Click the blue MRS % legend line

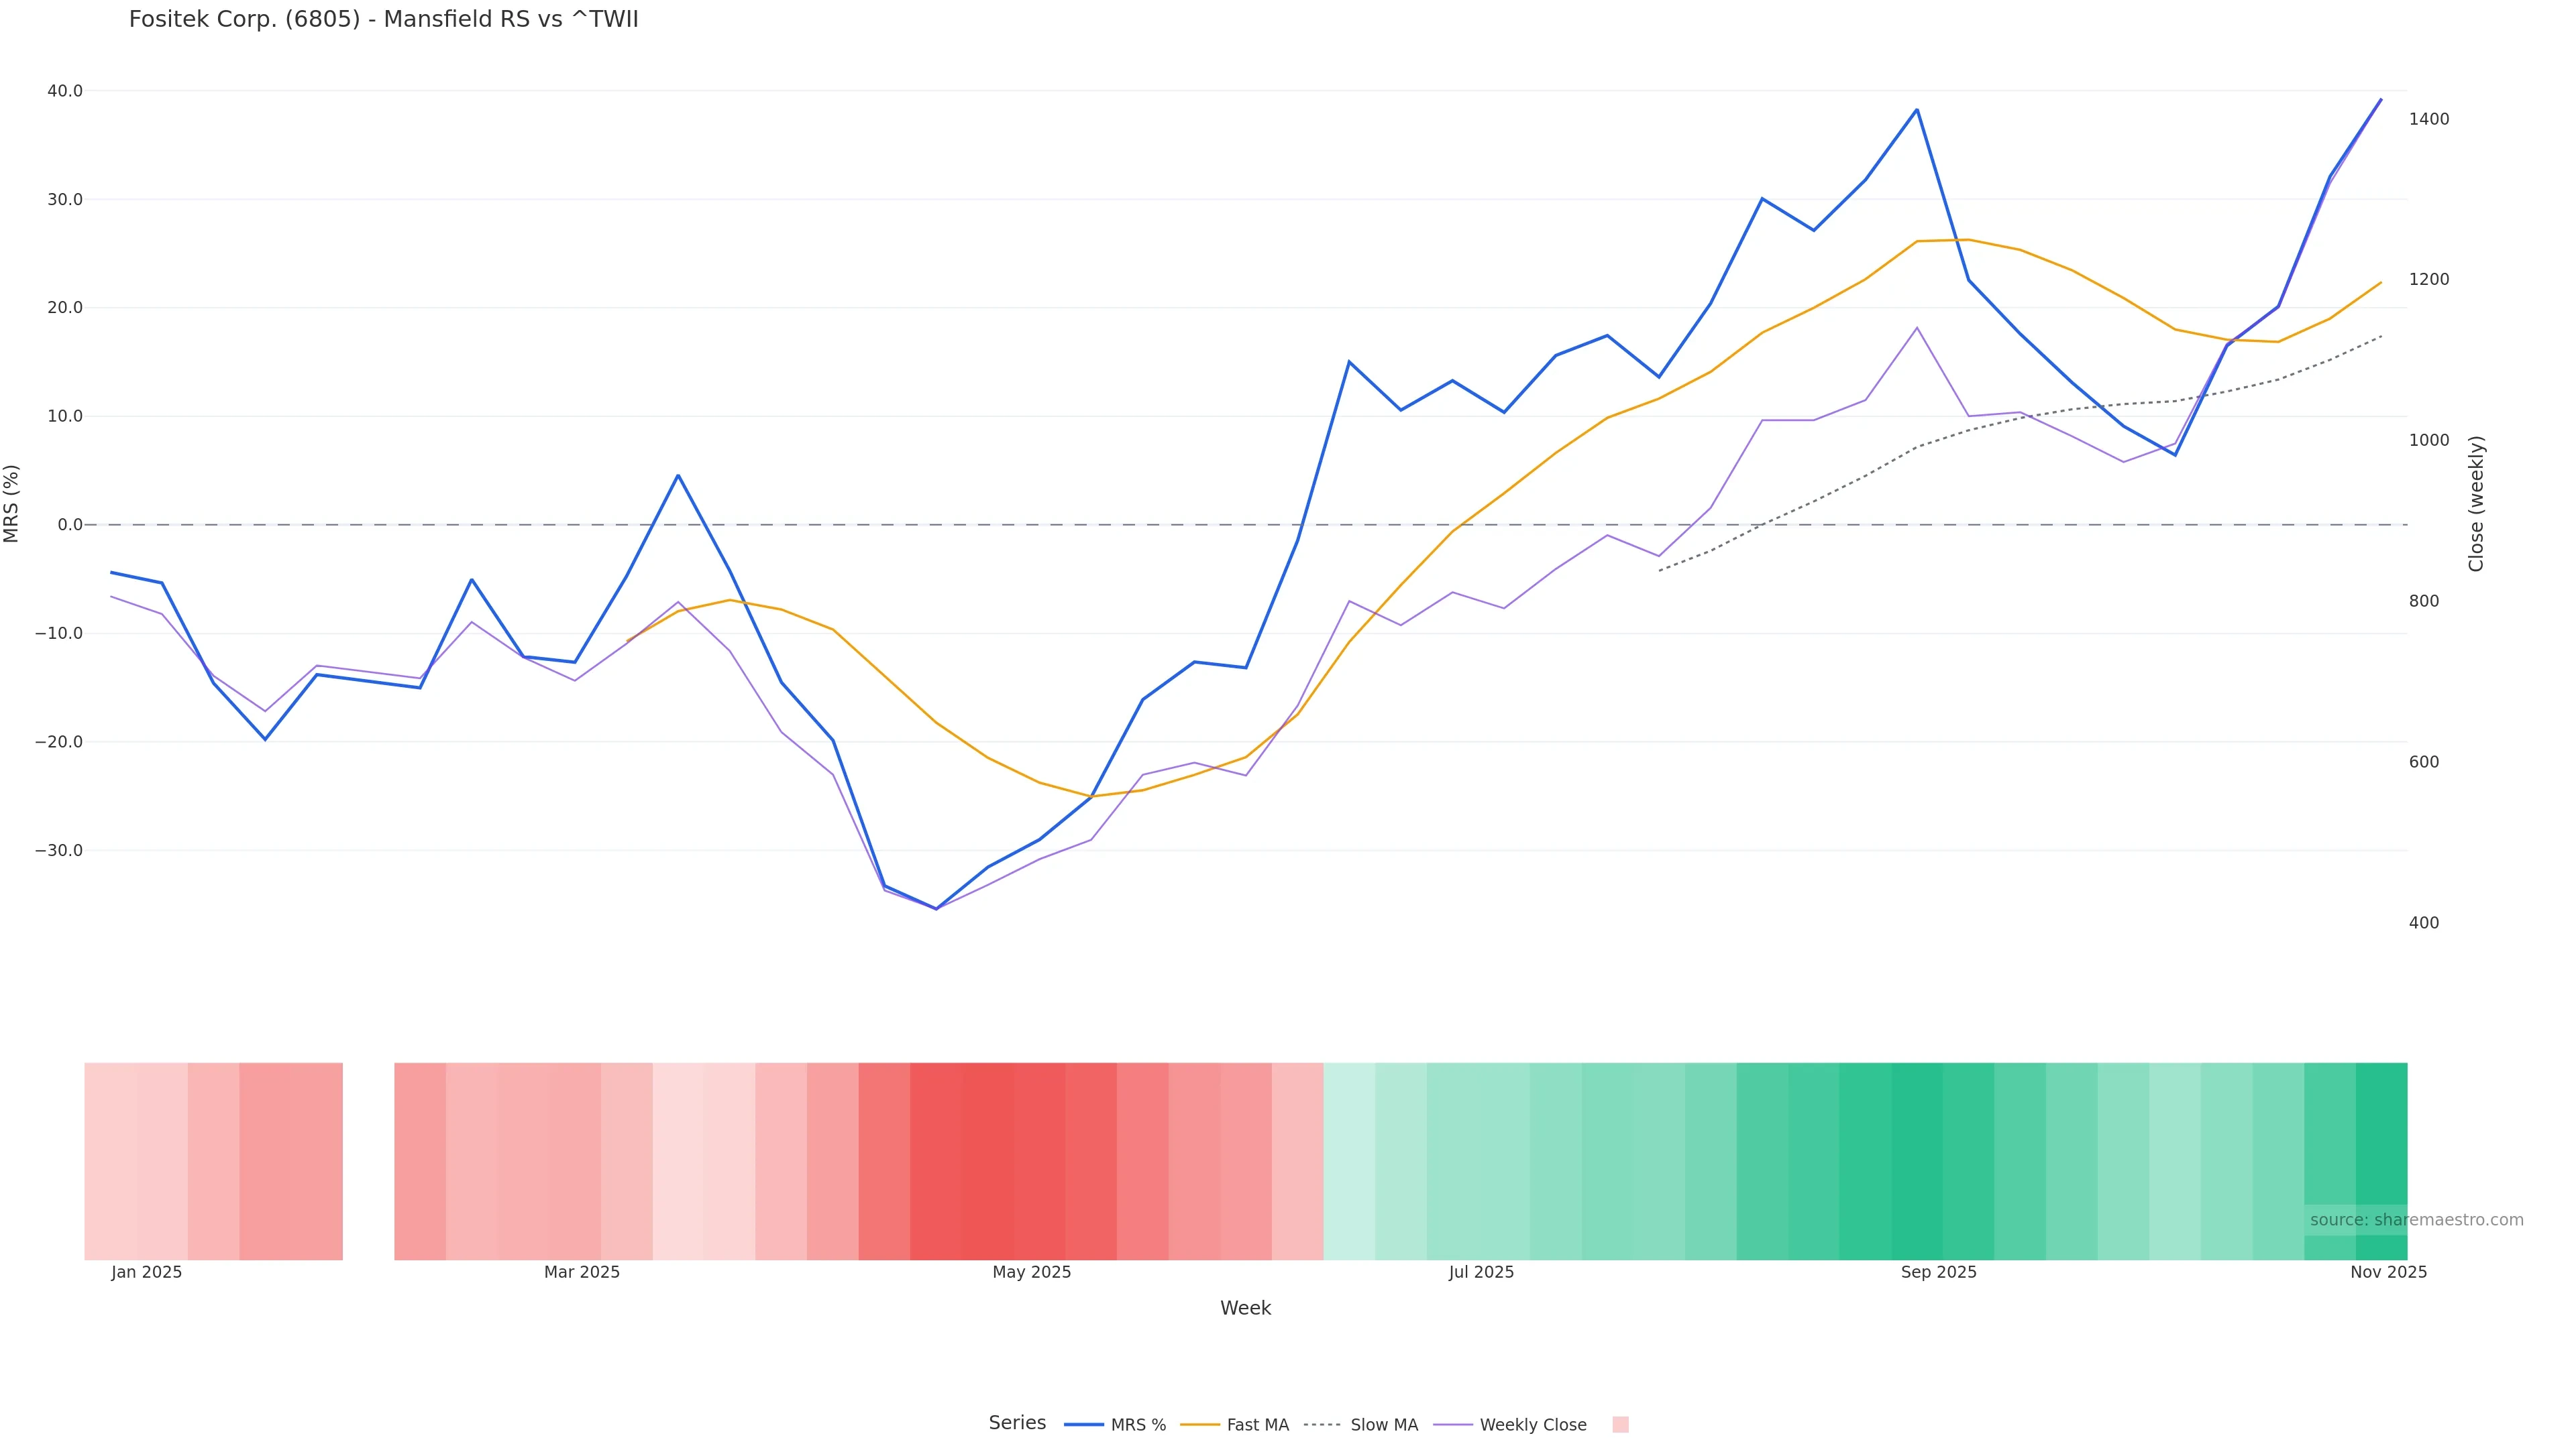(x=1083, y=1424)
